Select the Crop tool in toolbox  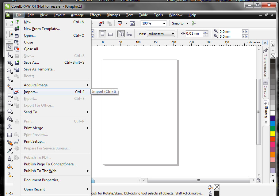10,63
